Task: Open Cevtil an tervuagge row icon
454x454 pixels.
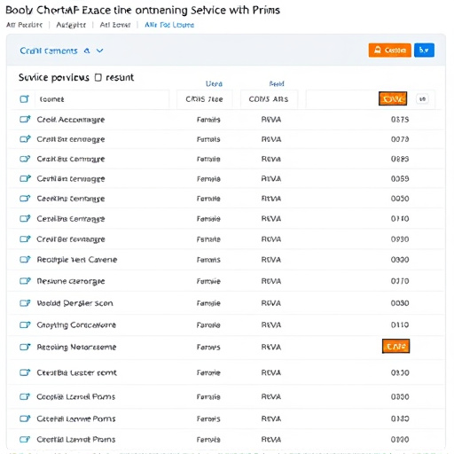Action: click(25, 178)
